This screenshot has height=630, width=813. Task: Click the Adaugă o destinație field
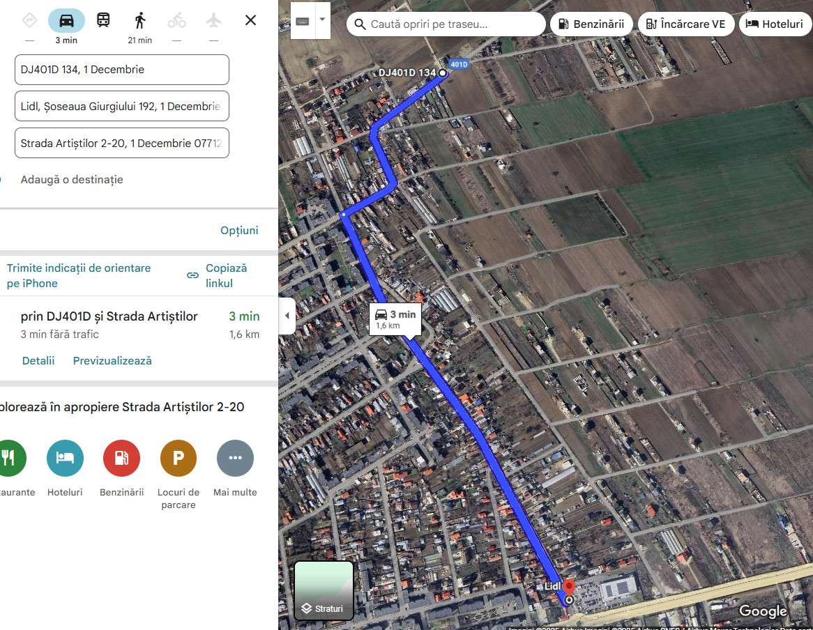[72, 180]
